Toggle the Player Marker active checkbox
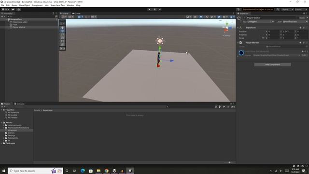Screen dimensions: 309x174 click(245, 18)
